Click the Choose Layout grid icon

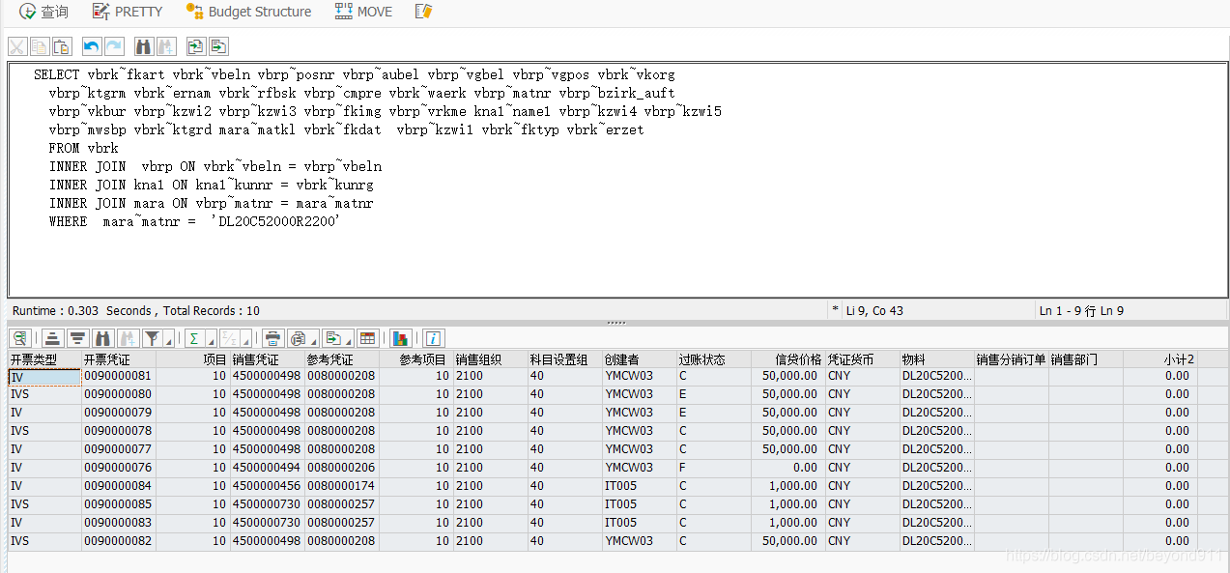(367, 338)
